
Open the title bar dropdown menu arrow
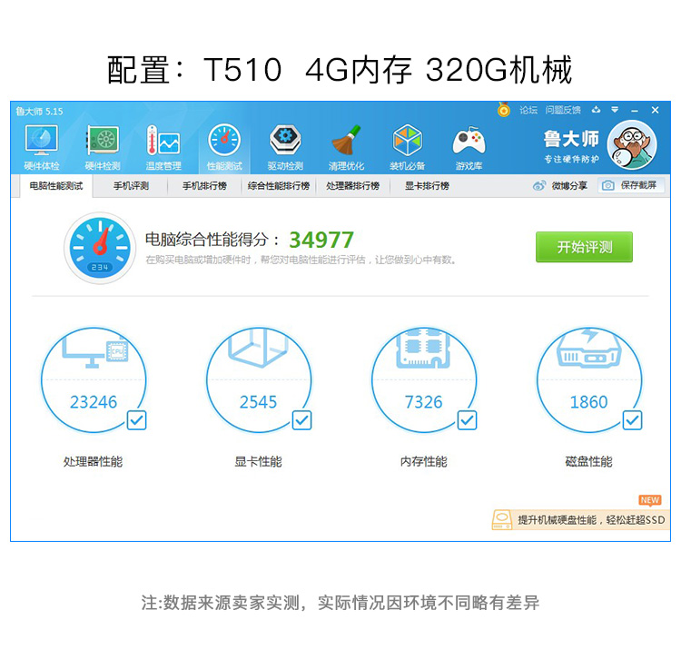point(615,110)
